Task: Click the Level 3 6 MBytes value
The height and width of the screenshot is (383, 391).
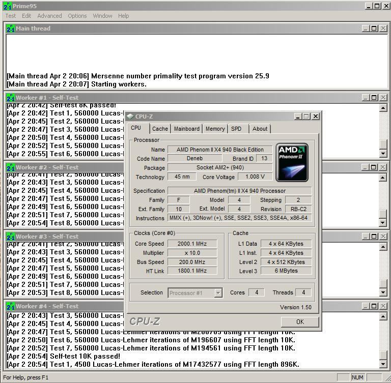Action: (286, 271)
